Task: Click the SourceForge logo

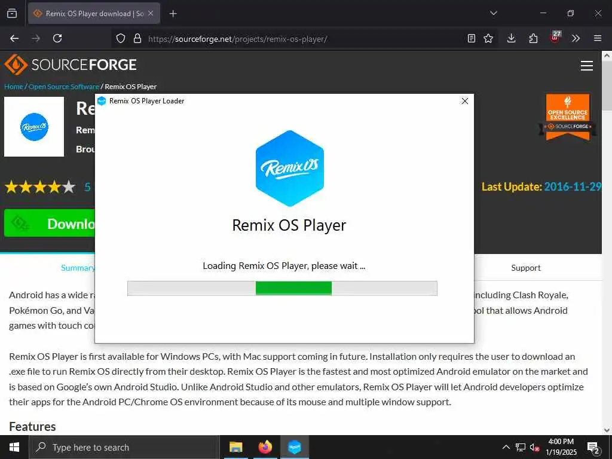Action: (71, 65)
